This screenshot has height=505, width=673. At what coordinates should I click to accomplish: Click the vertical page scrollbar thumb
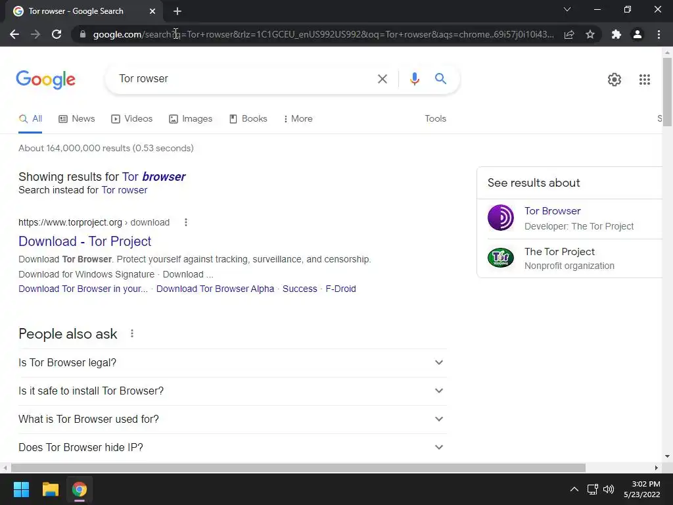click(x=667, y=92)
